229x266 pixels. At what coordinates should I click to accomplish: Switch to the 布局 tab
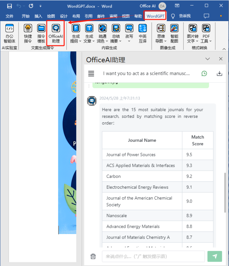(76, 16)
